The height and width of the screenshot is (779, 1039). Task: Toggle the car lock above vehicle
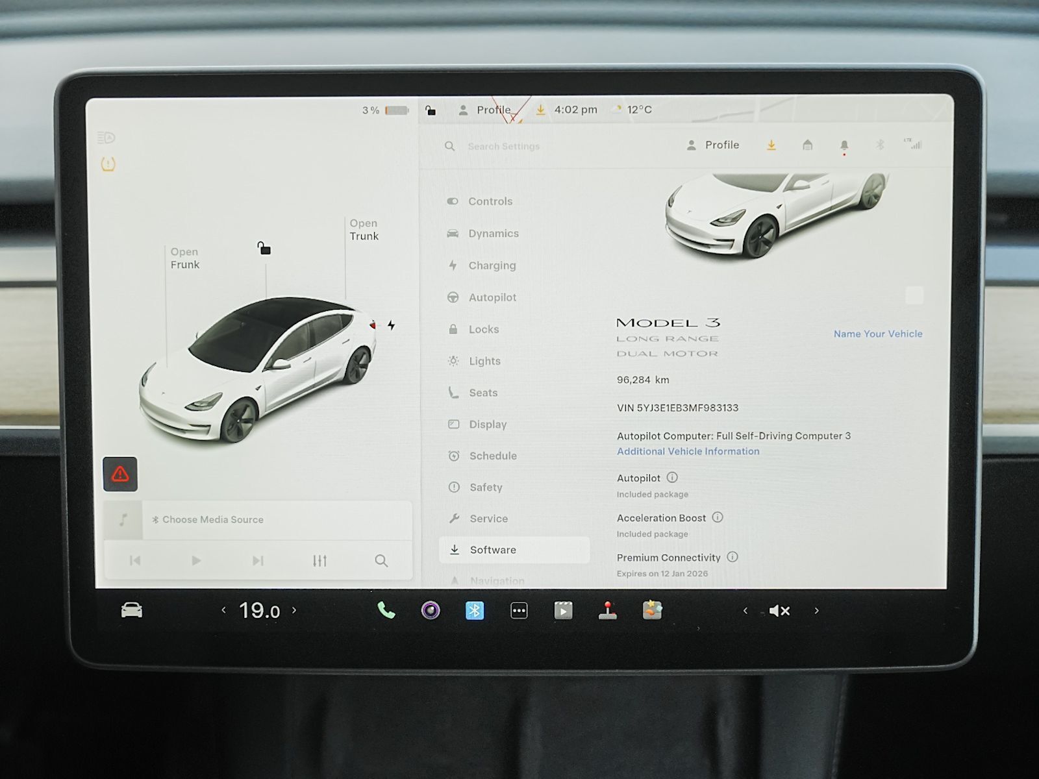[264, 248]
